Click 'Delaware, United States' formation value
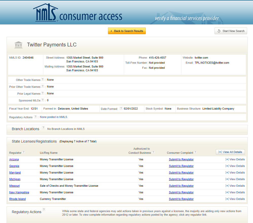The width and height of the screenshot is (253, 223). click(73, 109)
